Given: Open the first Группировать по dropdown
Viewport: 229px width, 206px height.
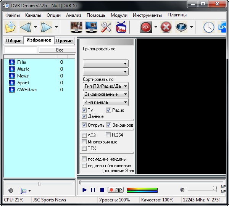Looking at the screenshot, I should click(106, 64).
